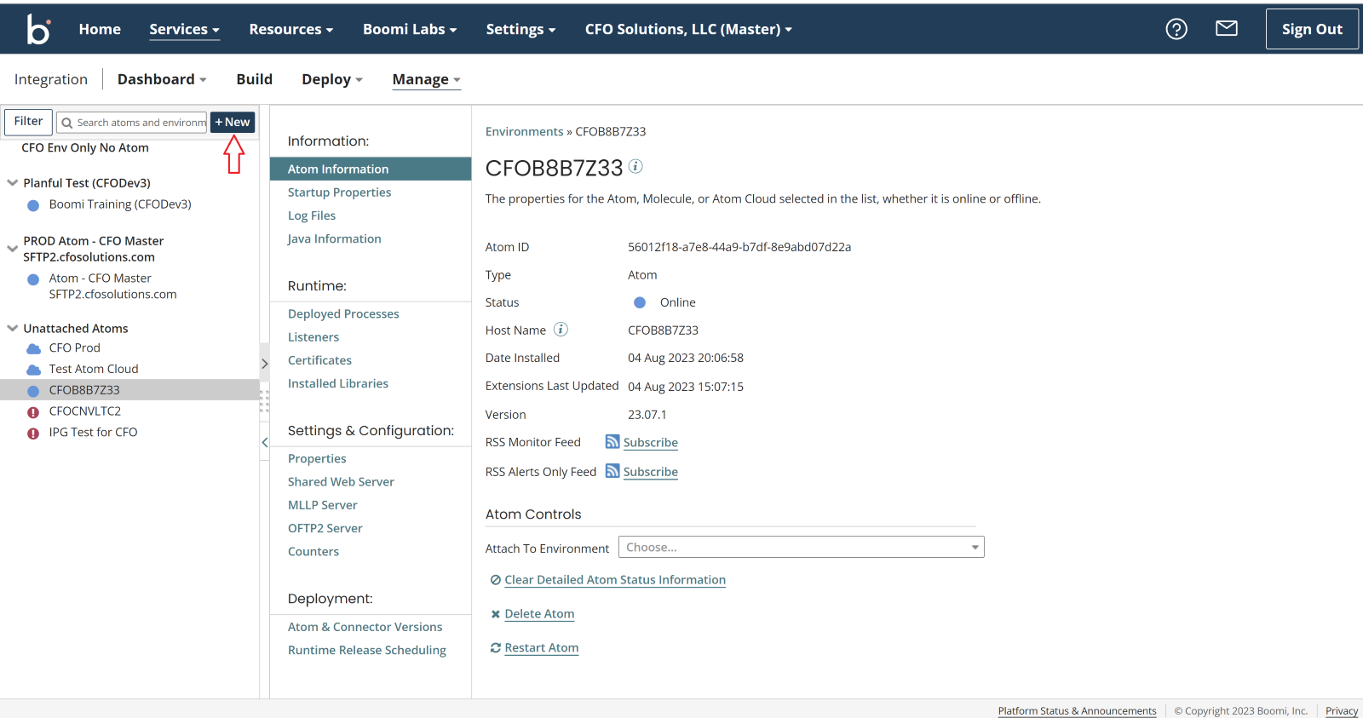
Task: Click the Delete Atom link
Action: click(x=539, y=614)
